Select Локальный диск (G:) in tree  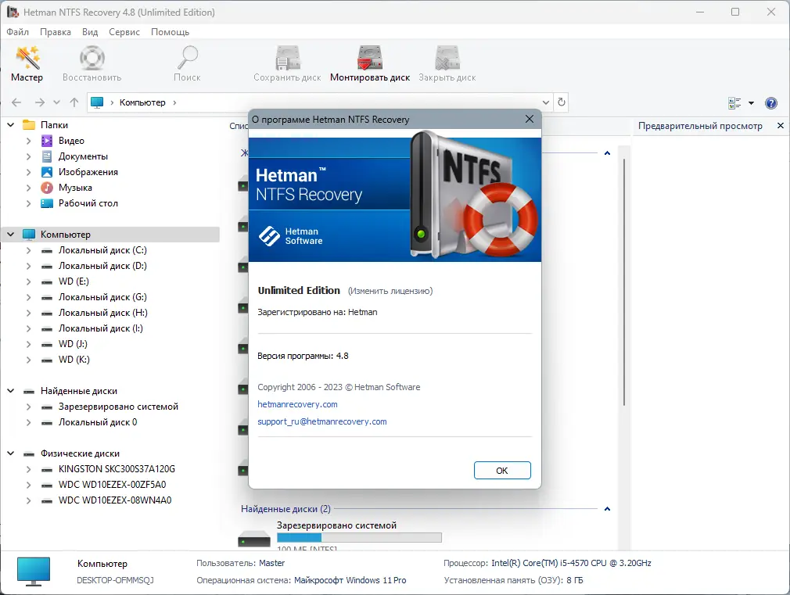(102, 297)
